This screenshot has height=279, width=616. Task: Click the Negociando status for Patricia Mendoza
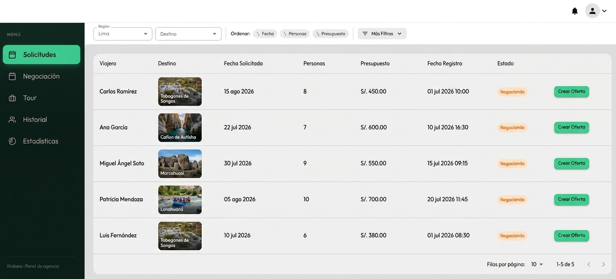pyautogui.click(x=512, y=200)
